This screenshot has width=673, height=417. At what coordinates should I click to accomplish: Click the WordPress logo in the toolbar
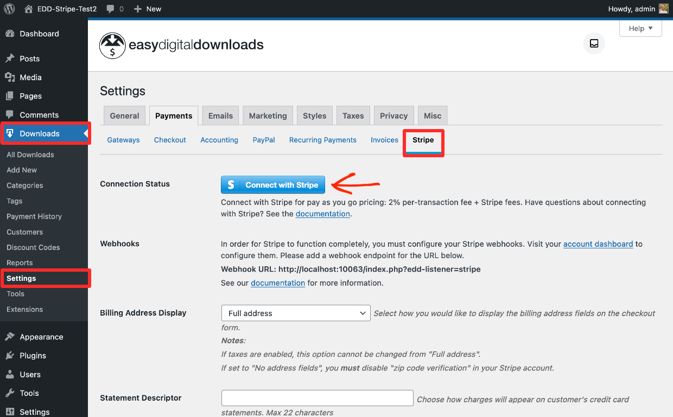pos(8,9)
